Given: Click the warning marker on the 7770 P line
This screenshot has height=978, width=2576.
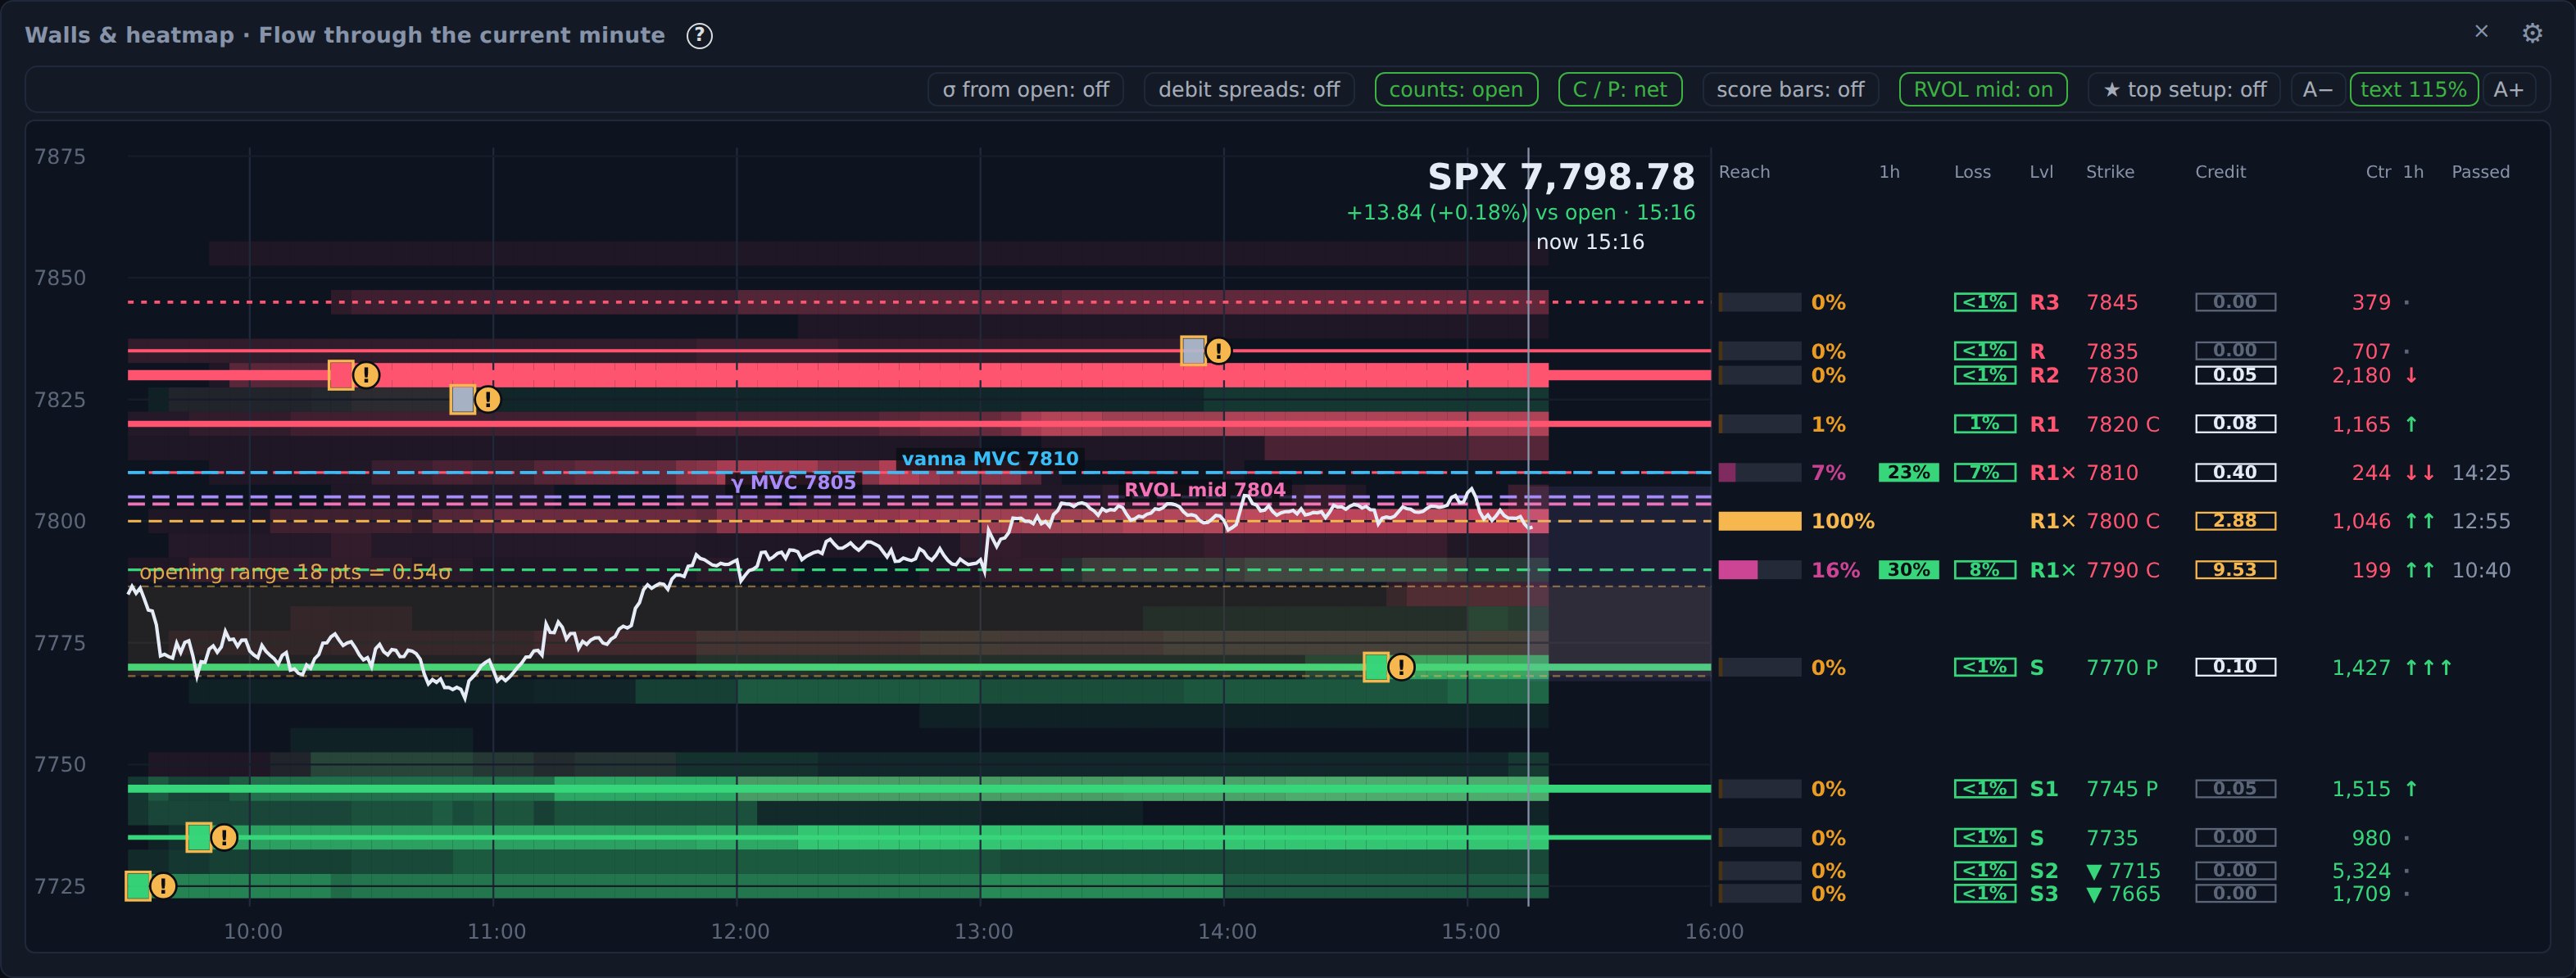Looking at the screenshot, I should click(1401, 667).
